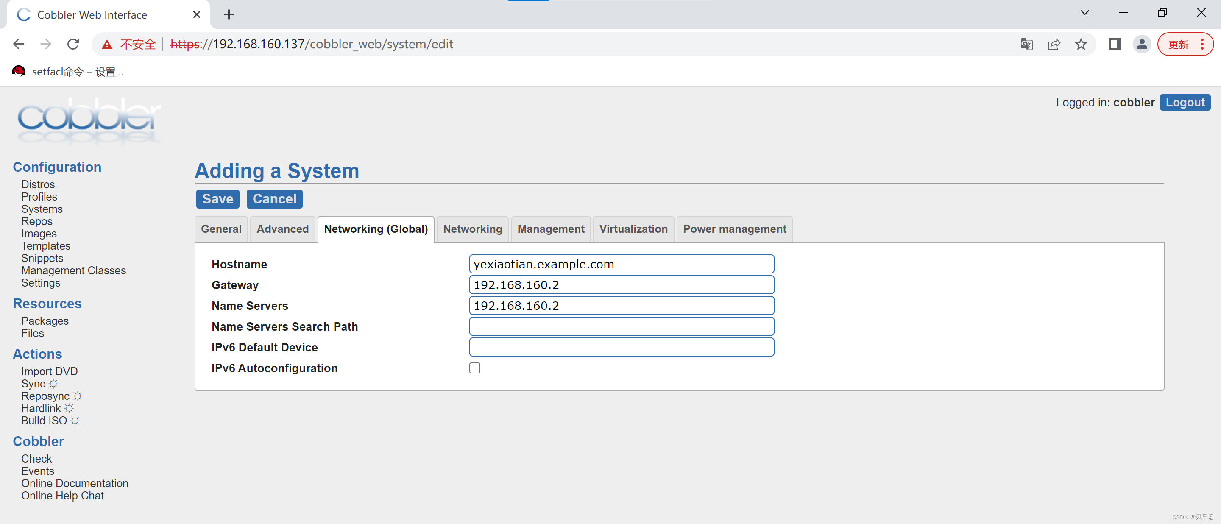The width and height of the screenshot is (1221, 524).
Task: Click the browser reload icon
Action: click(73, 44)
